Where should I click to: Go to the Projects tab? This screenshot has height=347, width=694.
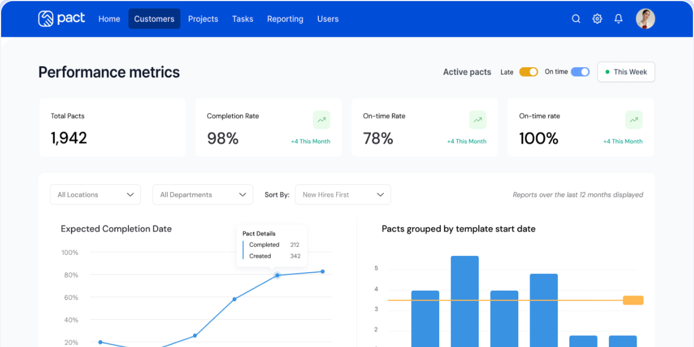point(203,19)
